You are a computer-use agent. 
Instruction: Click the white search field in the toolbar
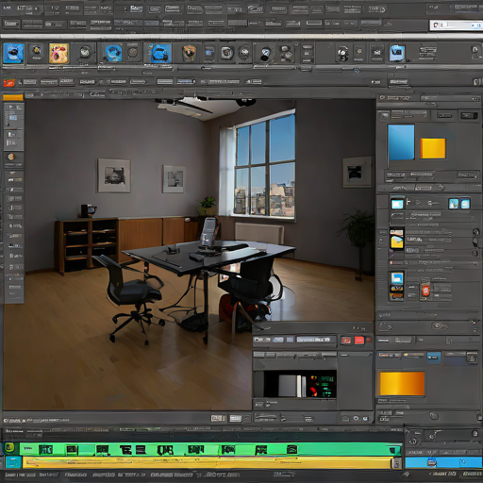pos(456,25)
